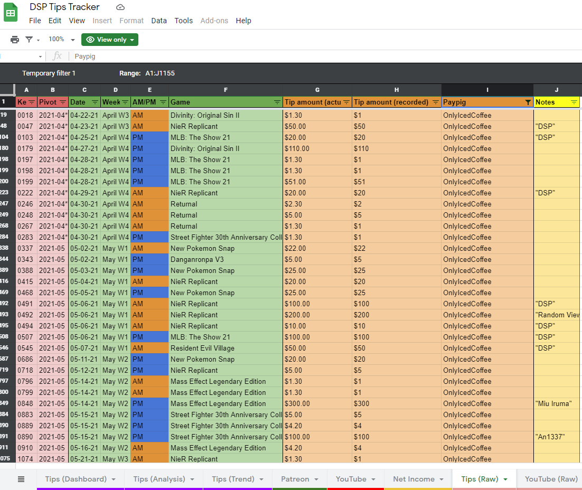Image resolution: width=582 pixels, height=490 pixels.
Task: Click Temporary filter 1 label
Action: 49,73
